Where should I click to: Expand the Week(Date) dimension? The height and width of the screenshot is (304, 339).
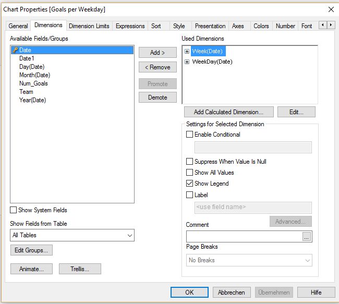pos(187,51)
